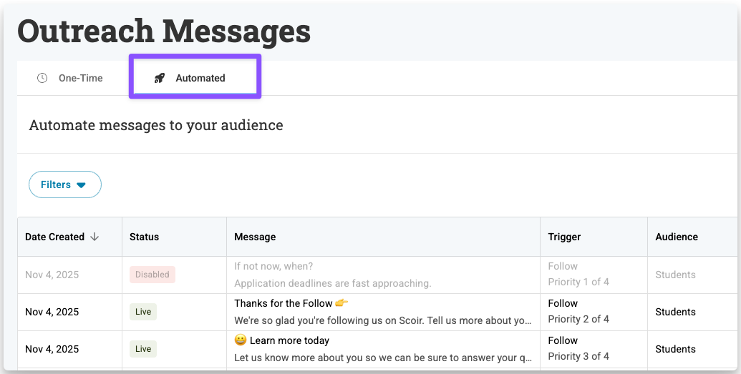Click the clock icon beside One-Time
This screenshot has height=374, width=741.
click(42, 78)
